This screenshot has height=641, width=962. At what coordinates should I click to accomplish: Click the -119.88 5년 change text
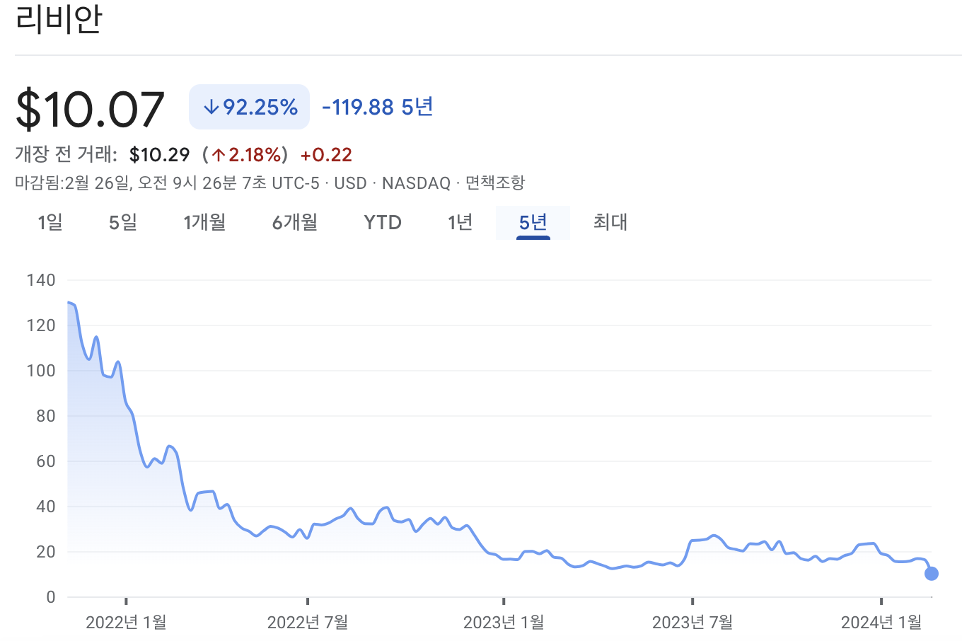pos(377,107)
